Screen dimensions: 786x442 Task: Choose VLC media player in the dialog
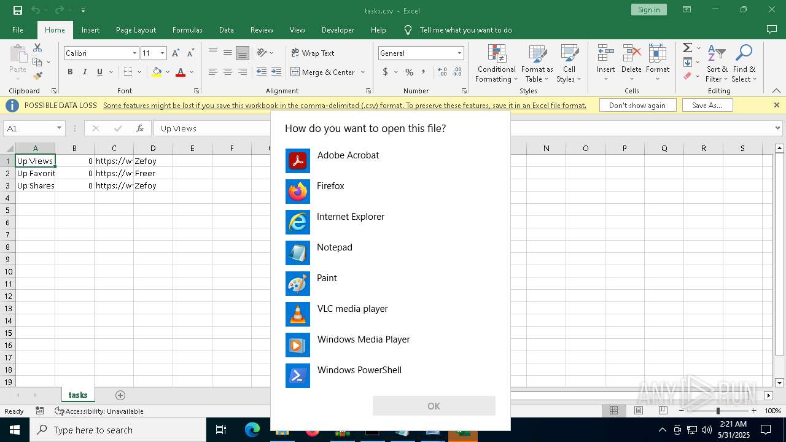tap(391, 314)
